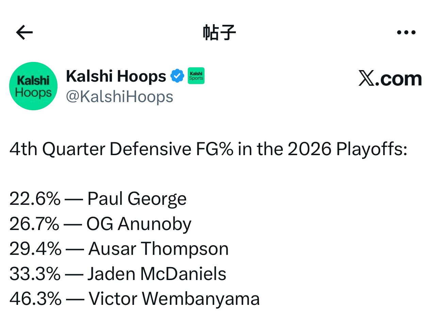This screenshot has height=328, width=439.
Task: Select the 22.6% figure
Action: tap(35, 199)
